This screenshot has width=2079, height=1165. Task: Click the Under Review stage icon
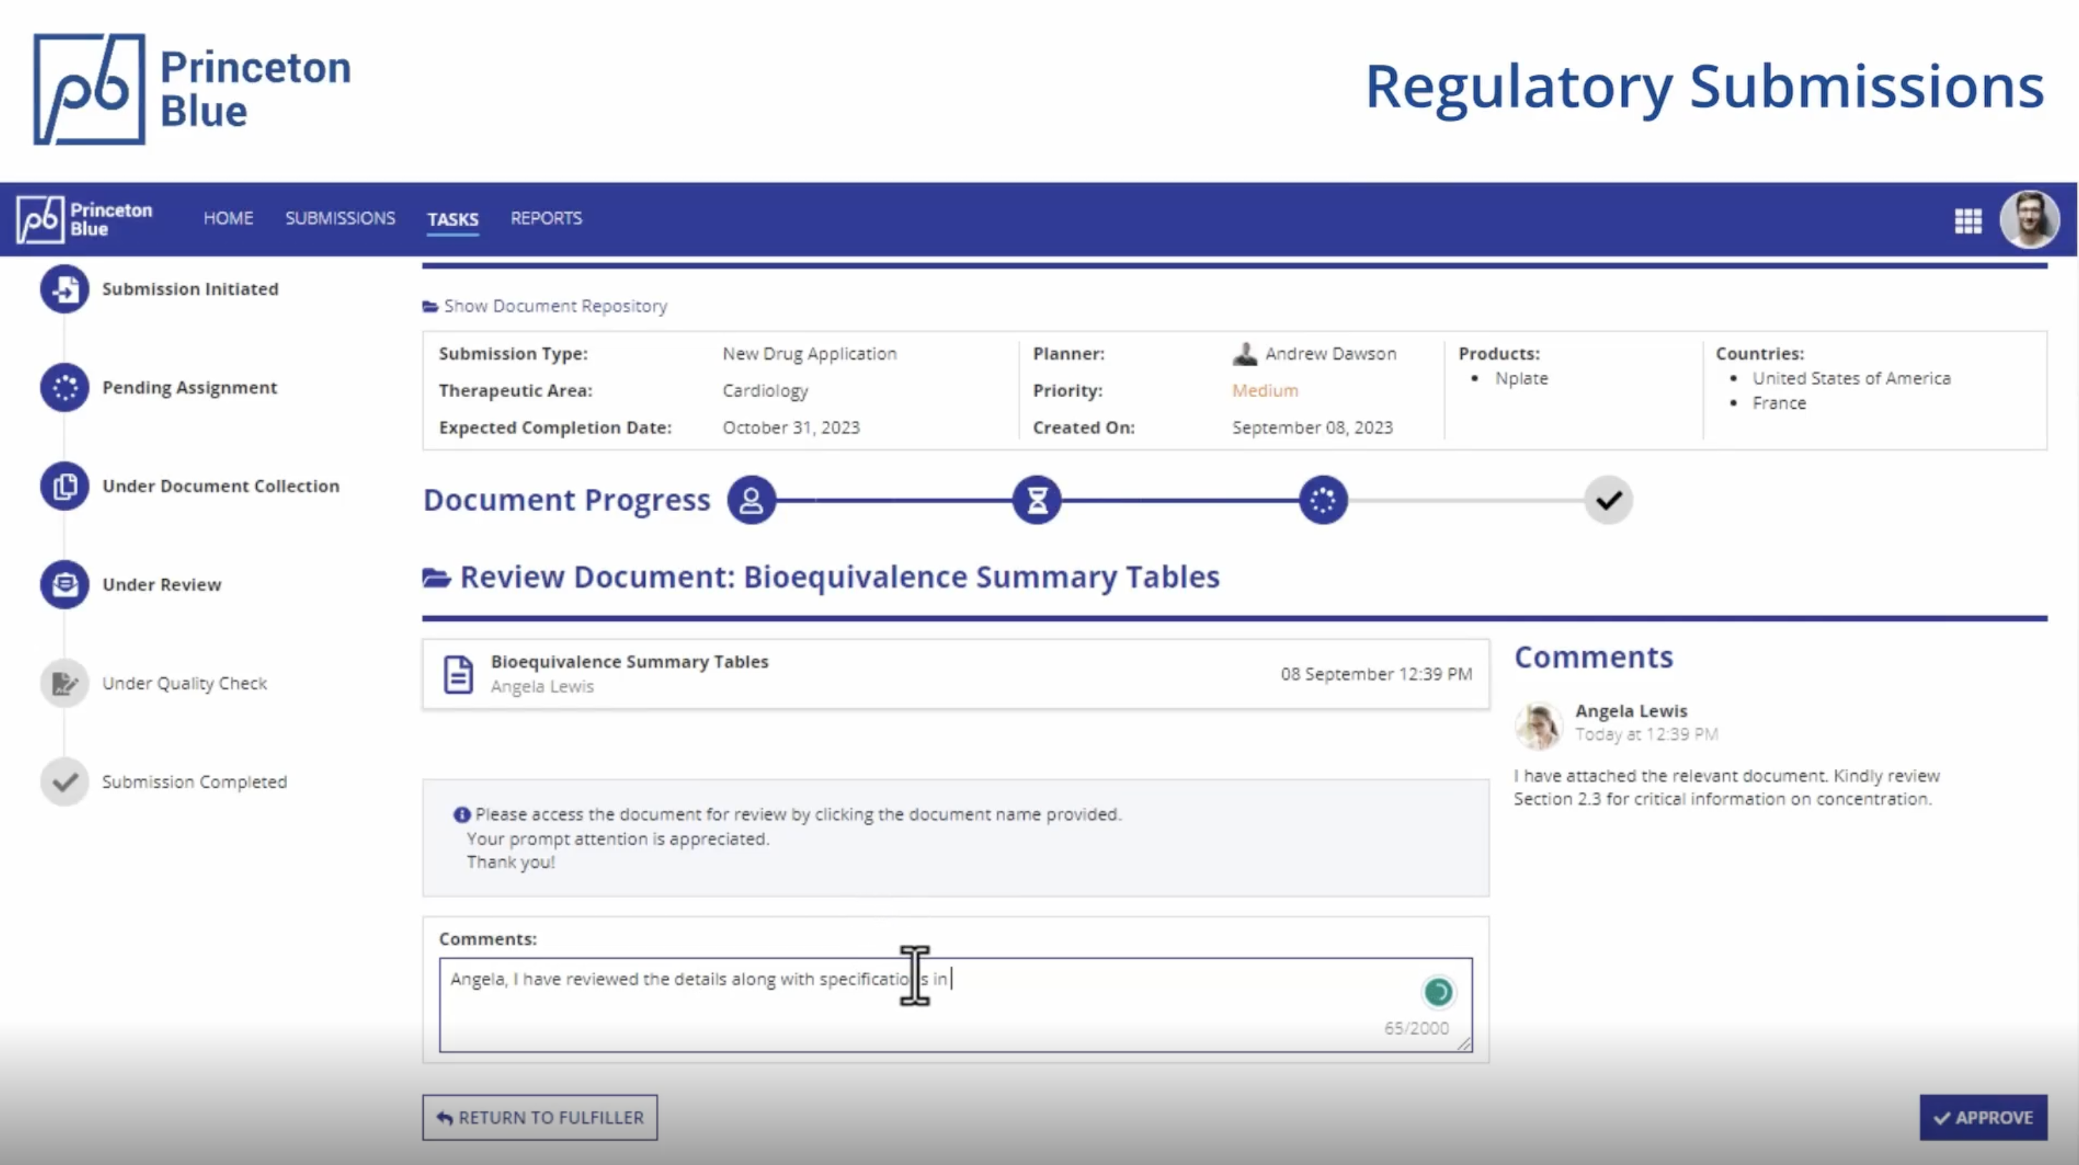pyautogui.click(x=64, y=584)
